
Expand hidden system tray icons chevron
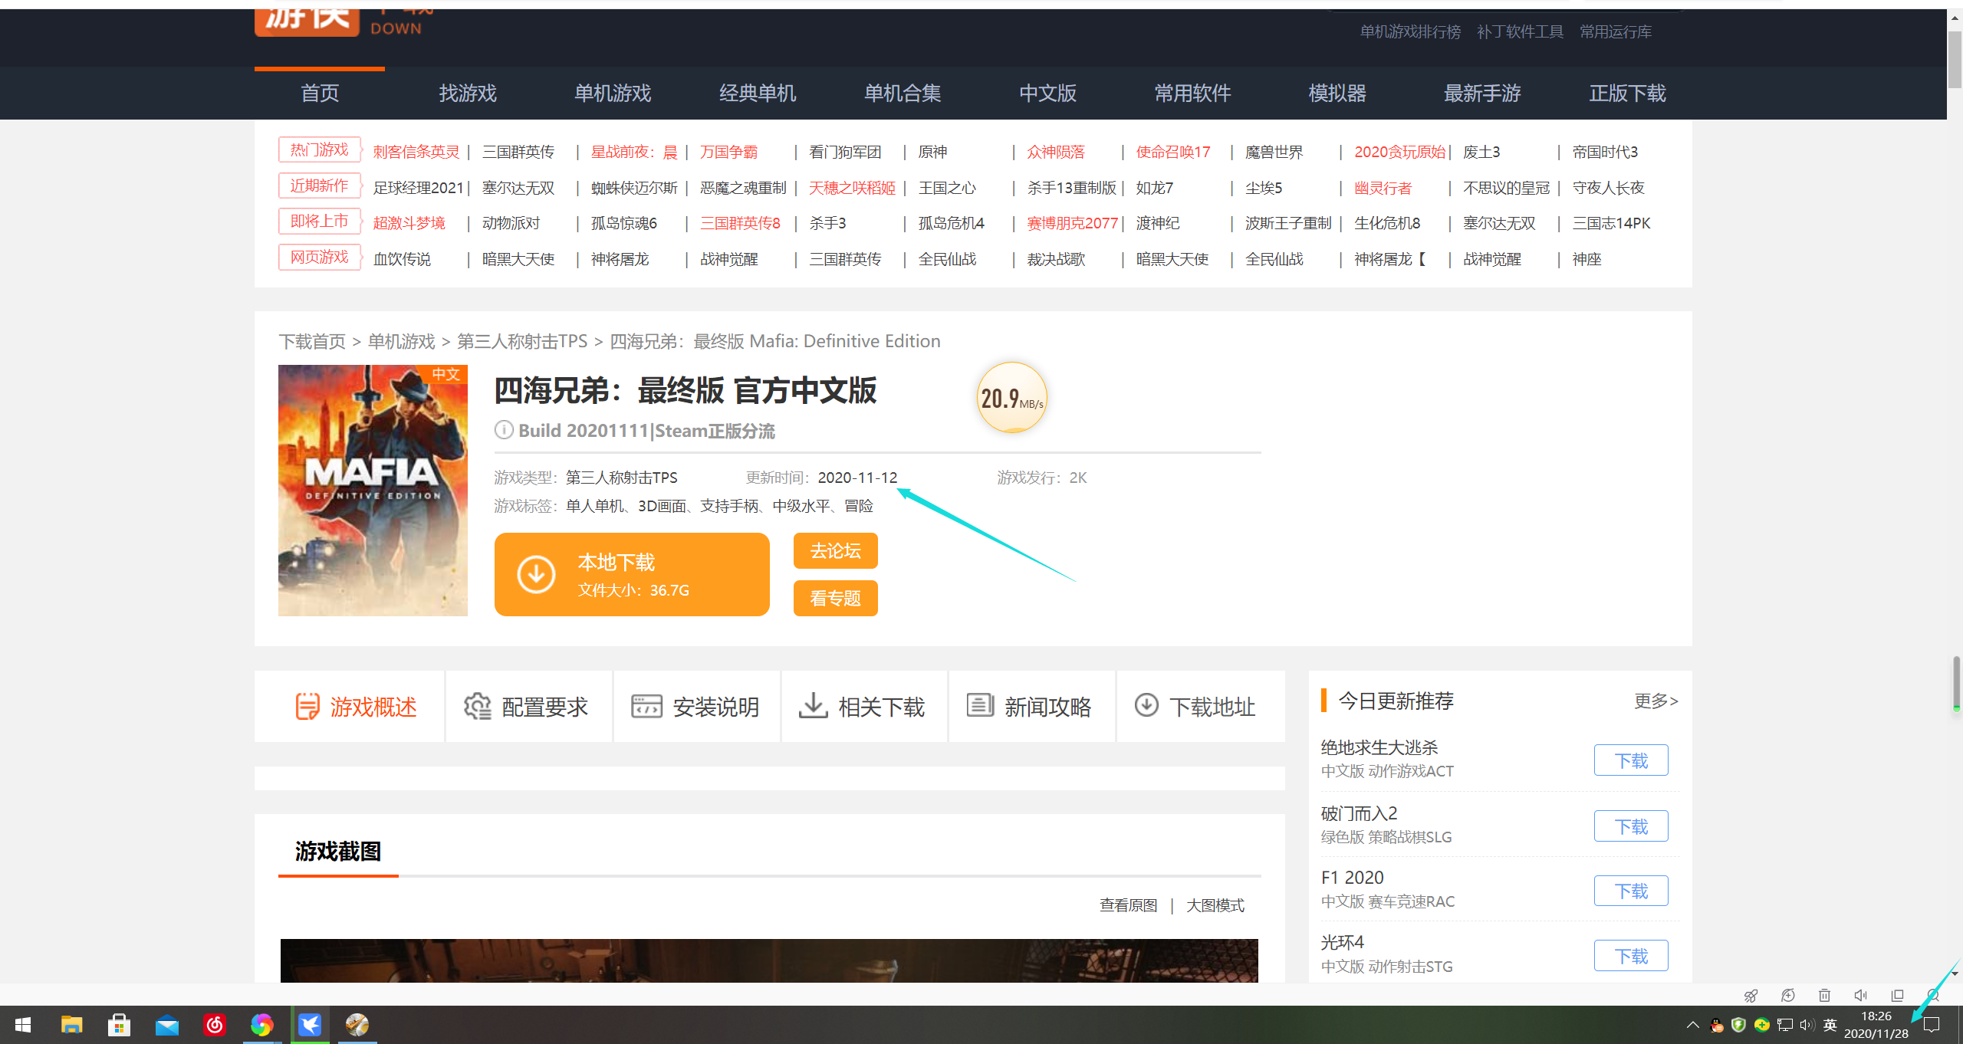[1693, 1026]
